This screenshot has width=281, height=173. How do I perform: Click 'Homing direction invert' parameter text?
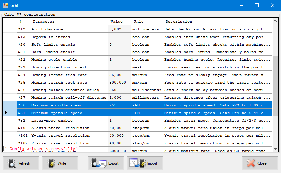tap(59, 67)
